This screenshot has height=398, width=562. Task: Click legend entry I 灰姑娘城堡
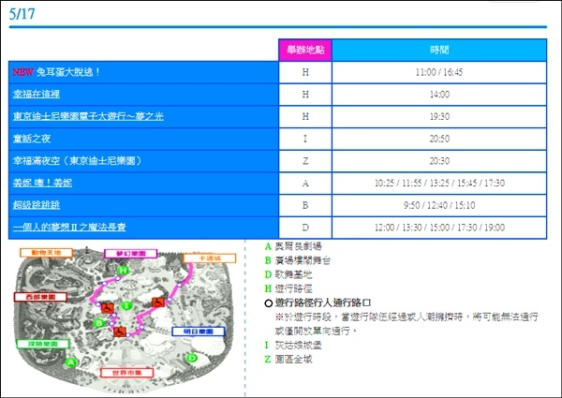point(293,346)
